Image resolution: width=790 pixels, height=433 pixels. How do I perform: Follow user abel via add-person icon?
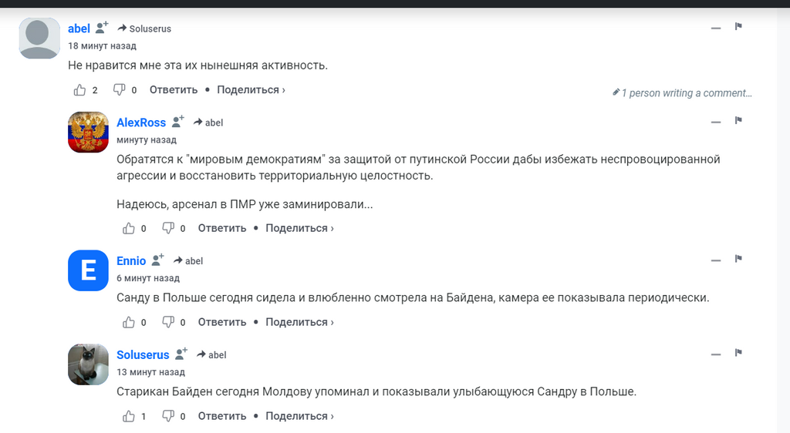pos(102,29)
